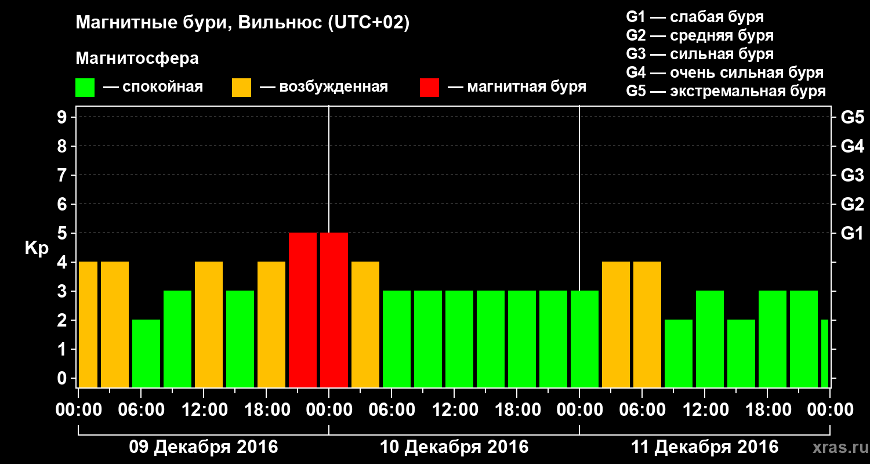Click the '18:00' time label for 10 December

coord(517,409)
